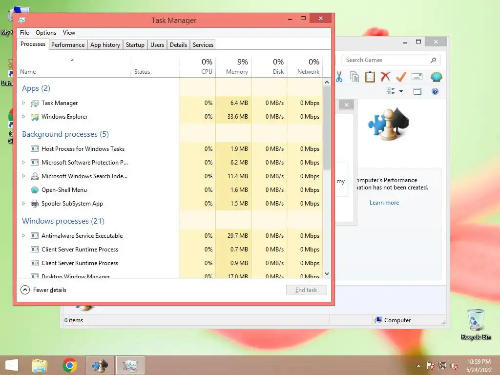This screenshot has width=500, height=375.
Task: Sort by the Disk column header
Action: [269, 67]
